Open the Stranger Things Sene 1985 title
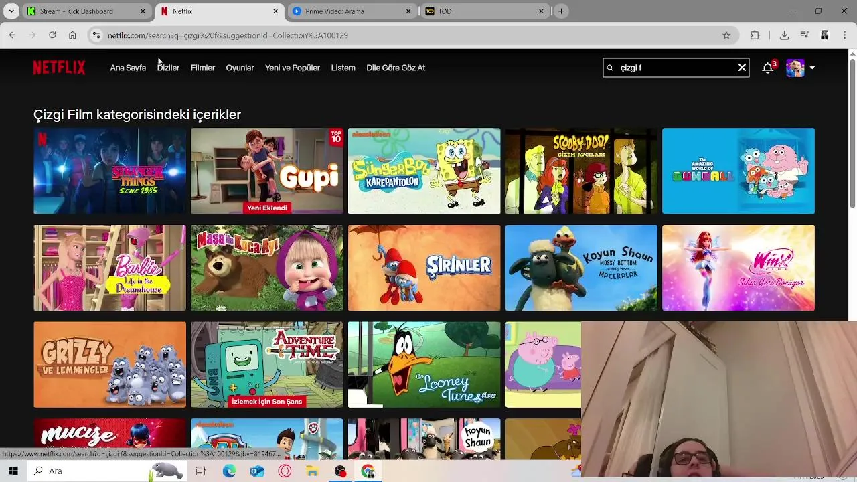 pos(110,171)
